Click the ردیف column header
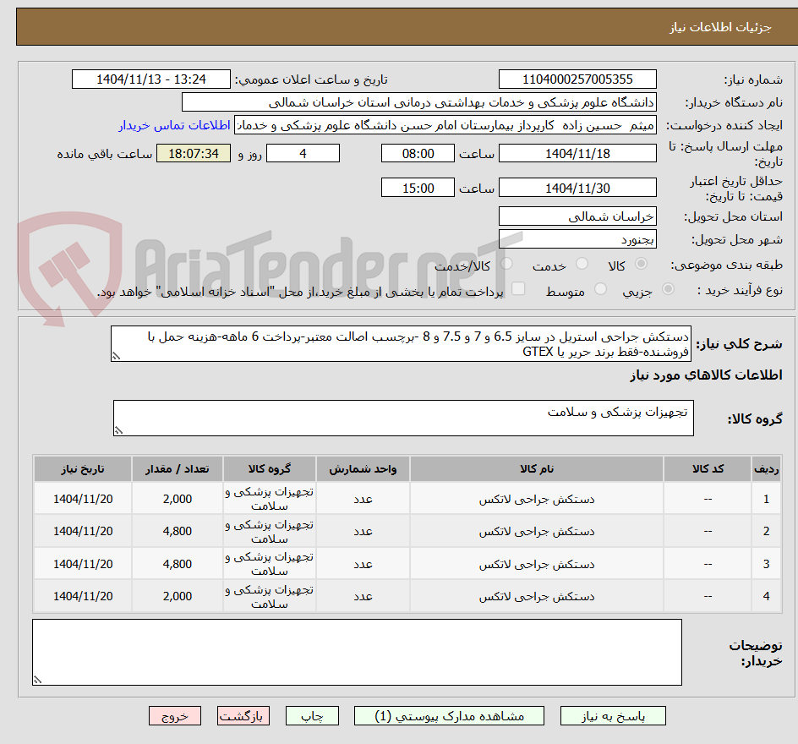Viewport: 798px width, 744px height. click(x=766, y=468)
